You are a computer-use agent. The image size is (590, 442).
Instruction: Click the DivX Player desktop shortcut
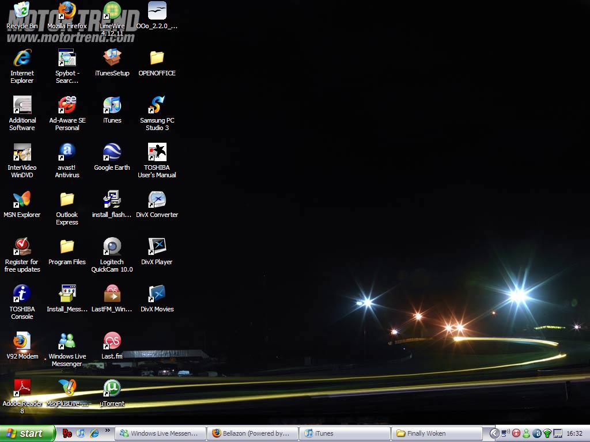157,247
